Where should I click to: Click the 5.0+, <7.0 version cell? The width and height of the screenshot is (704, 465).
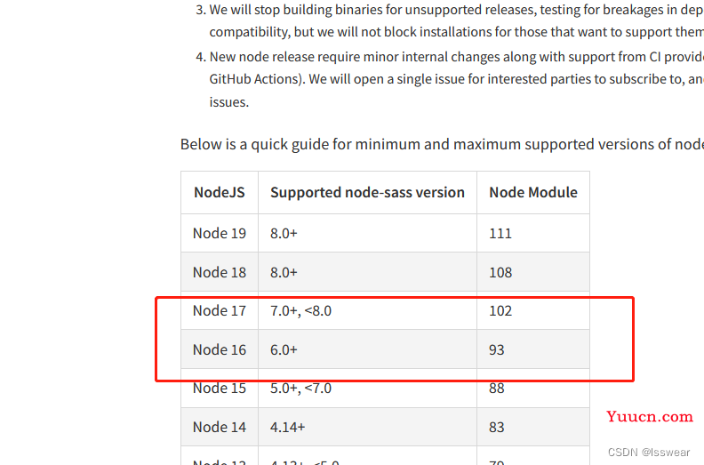(x=300, y=388)
